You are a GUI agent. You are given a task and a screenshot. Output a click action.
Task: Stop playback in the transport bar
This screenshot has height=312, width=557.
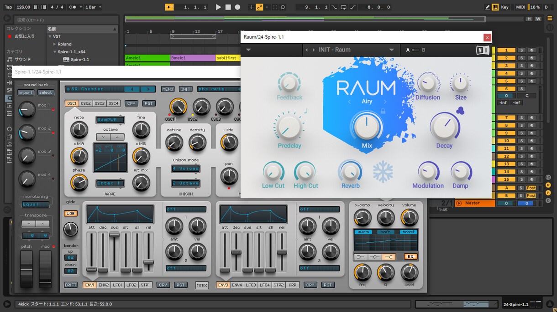(x=228, y=7)
